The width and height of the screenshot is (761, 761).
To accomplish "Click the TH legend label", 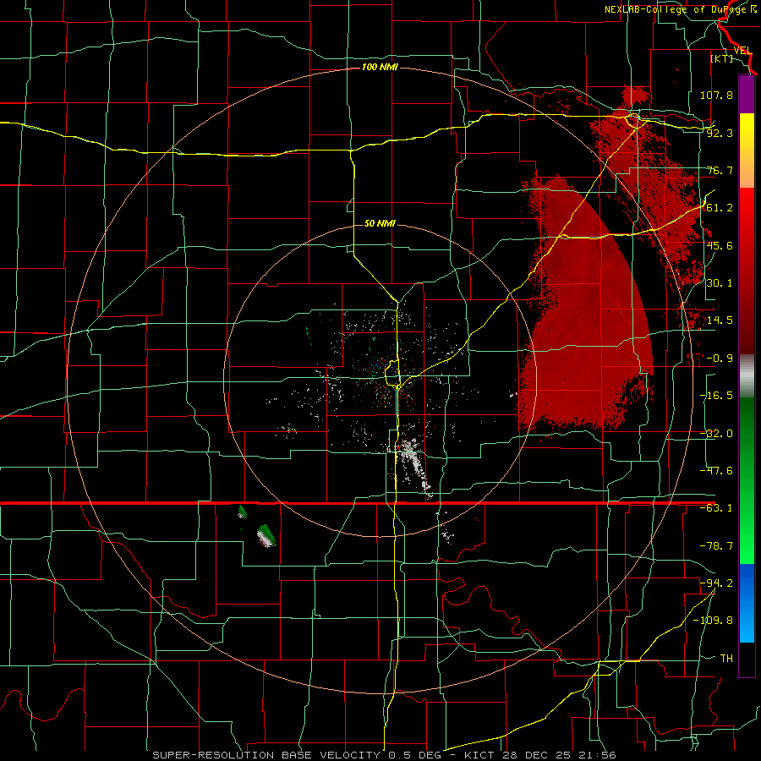I will 726,658.
